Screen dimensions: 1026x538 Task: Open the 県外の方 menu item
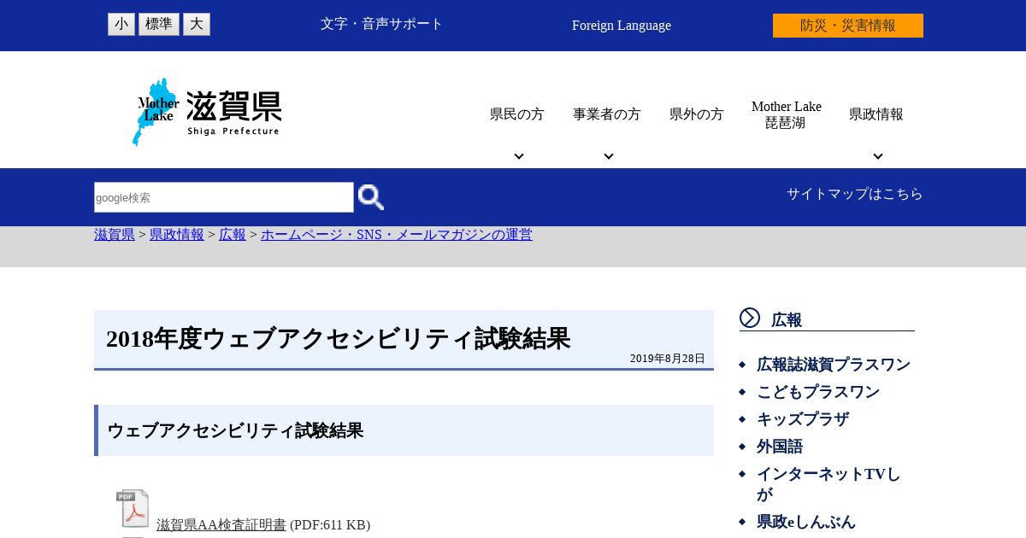point(697,114)
